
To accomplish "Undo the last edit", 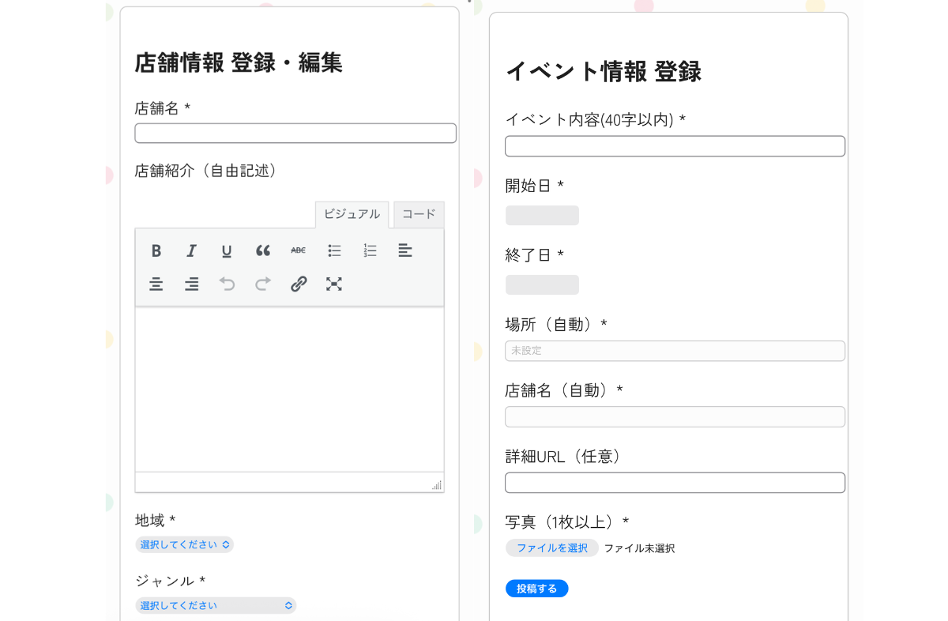I will [x=227, y=284].
